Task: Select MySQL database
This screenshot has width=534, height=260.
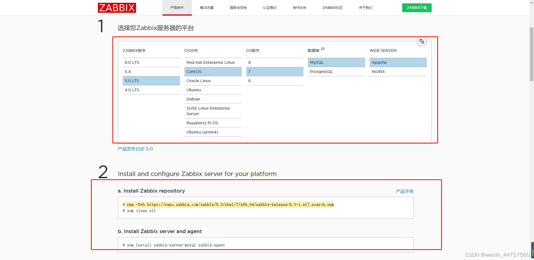Action: [337, 62]
